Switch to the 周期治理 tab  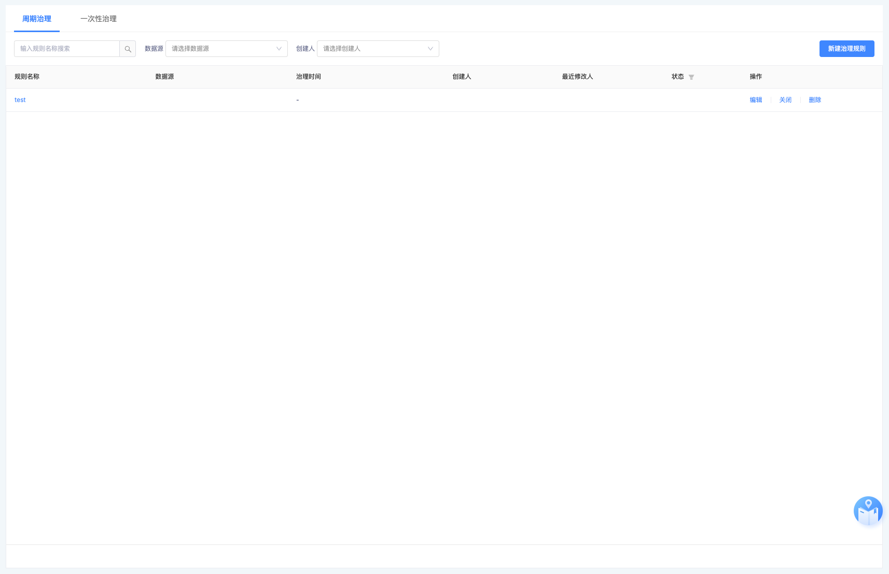(x=37, y=19)
